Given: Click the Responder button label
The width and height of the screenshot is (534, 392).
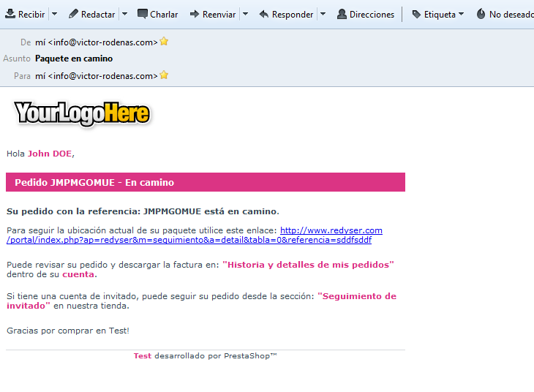Looking at the screenshot, I should tap(293, 15).
